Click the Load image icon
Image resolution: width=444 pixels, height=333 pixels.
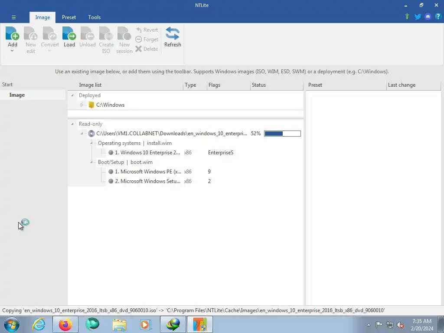pyautogui.click(x=69, y=33)
